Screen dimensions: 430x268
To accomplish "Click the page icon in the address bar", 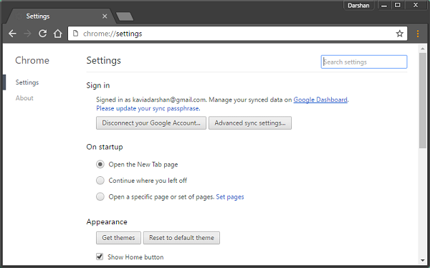I will pyautogui.click(x=75, y=34).
